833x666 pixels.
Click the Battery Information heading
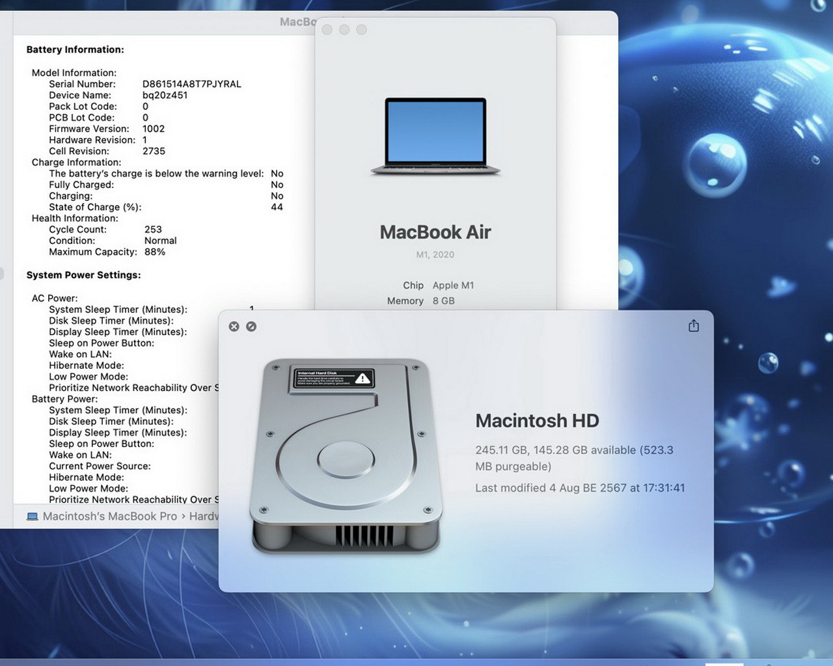point(75,49)
